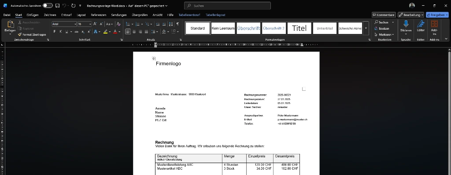Switch to the Überprüfen tab
Image resolution: width=451 pixels, height=175 pixels.
click(x=140, y=15)
